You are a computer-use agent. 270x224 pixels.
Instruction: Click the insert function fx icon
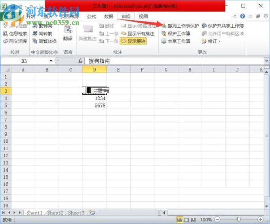click(x=80, y=61)
